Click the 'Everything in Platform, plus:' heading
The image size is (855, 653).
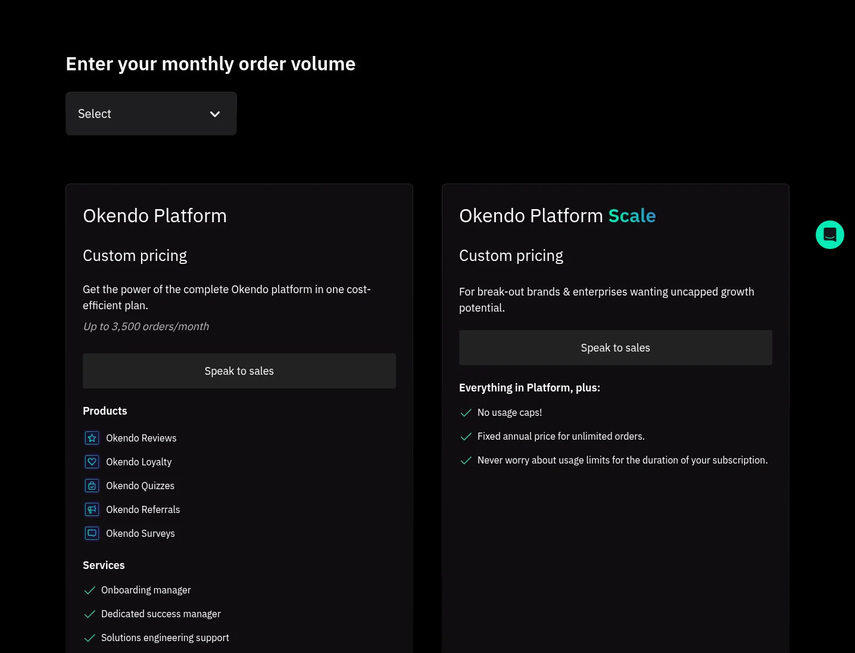coord(529,388)
